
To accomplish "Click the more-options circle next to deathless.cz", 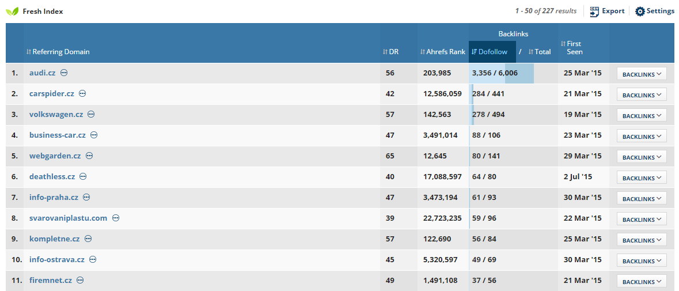I will 83,177.
